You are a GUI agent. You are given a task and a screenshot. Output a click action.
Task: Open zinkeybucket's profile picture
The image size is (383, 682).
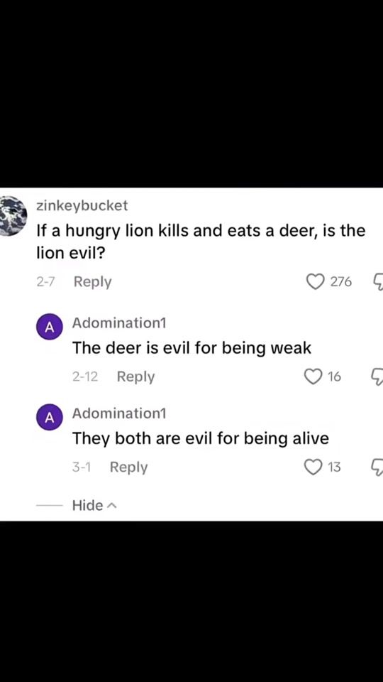(13, 216)
